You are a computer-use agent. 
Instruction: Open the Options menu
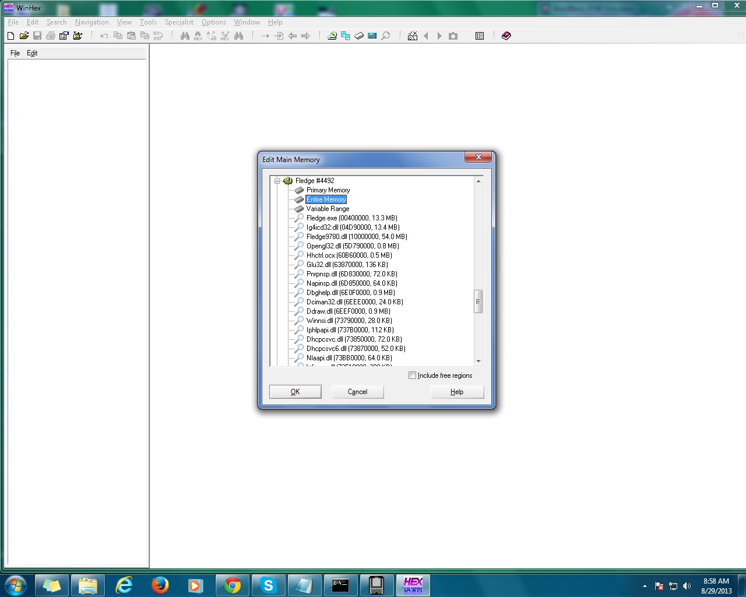214,22
